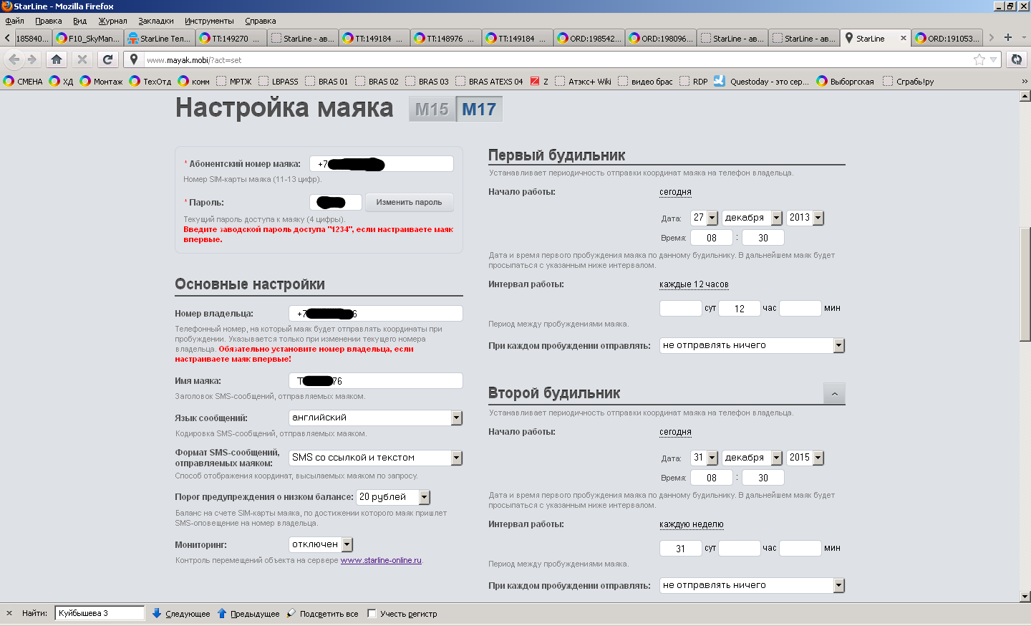Click the first alarm hours interval field

click(x=739, y=308)
